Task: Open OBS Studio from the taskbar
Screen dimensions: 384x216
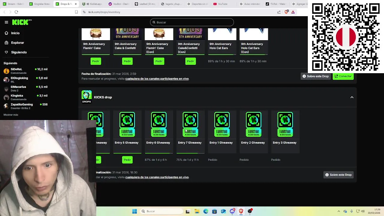Action: tap(250, 211)
